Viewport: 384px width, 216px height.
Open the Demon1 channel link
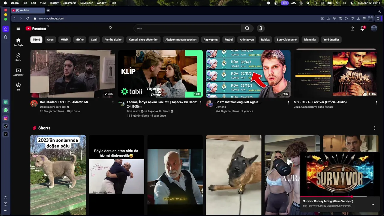click(221, 107)
